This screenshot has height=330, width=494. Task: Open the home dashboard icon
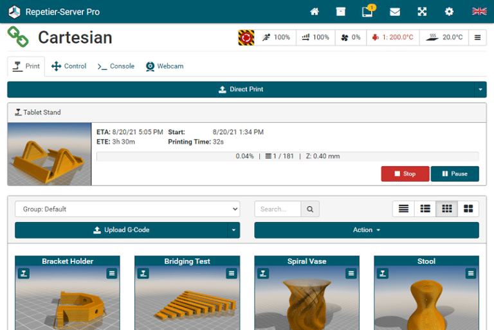pyautogui.click(x=315, y=12)
